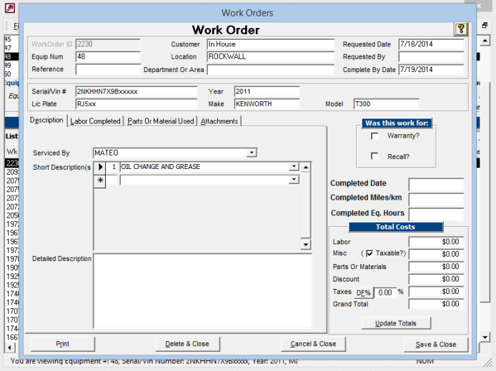Viewport: 496px width, 371px height.
Task: Click the Discount amount field
Action: click(x=436, y=279)
